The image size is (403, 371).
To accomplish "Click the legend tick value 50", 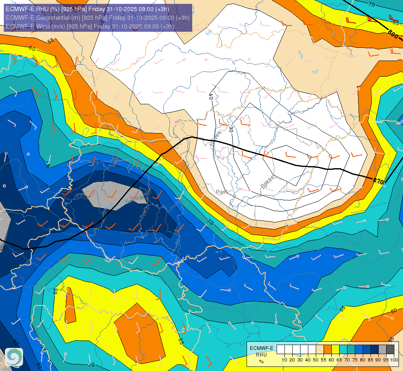I will tap(316, 360).
